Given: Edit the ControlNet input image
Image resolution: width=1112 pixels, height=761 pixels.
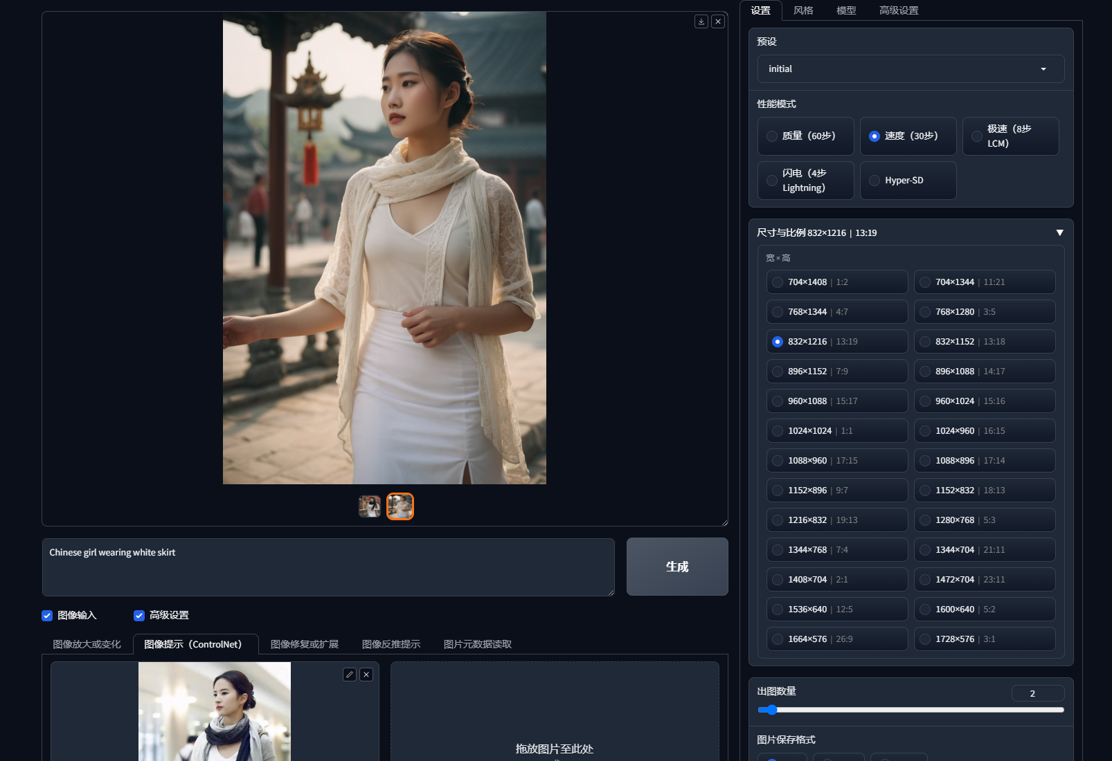Looking at the screenshot, I should [x=350, y=675].
